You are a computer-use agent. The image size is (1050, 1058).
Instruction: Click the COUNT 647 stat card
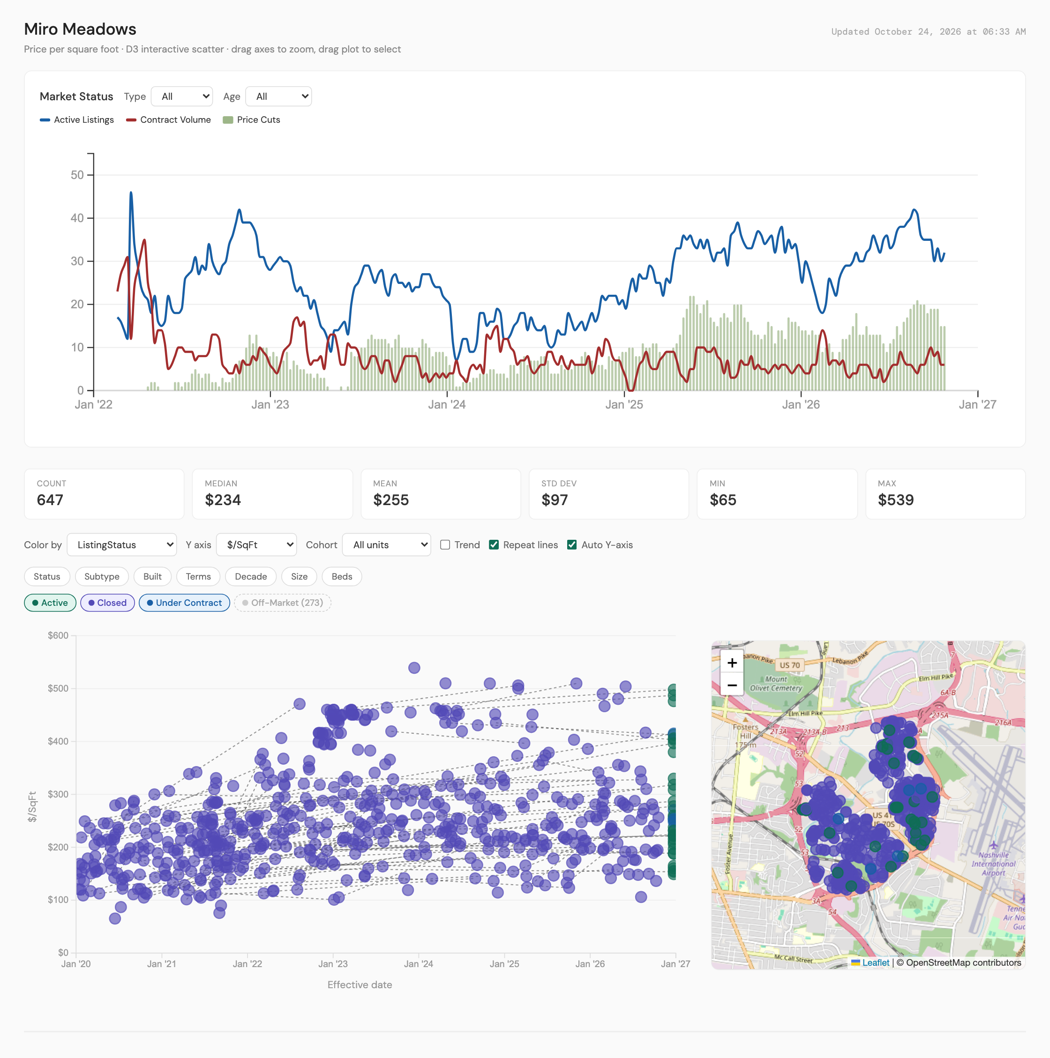coord(104,494)
